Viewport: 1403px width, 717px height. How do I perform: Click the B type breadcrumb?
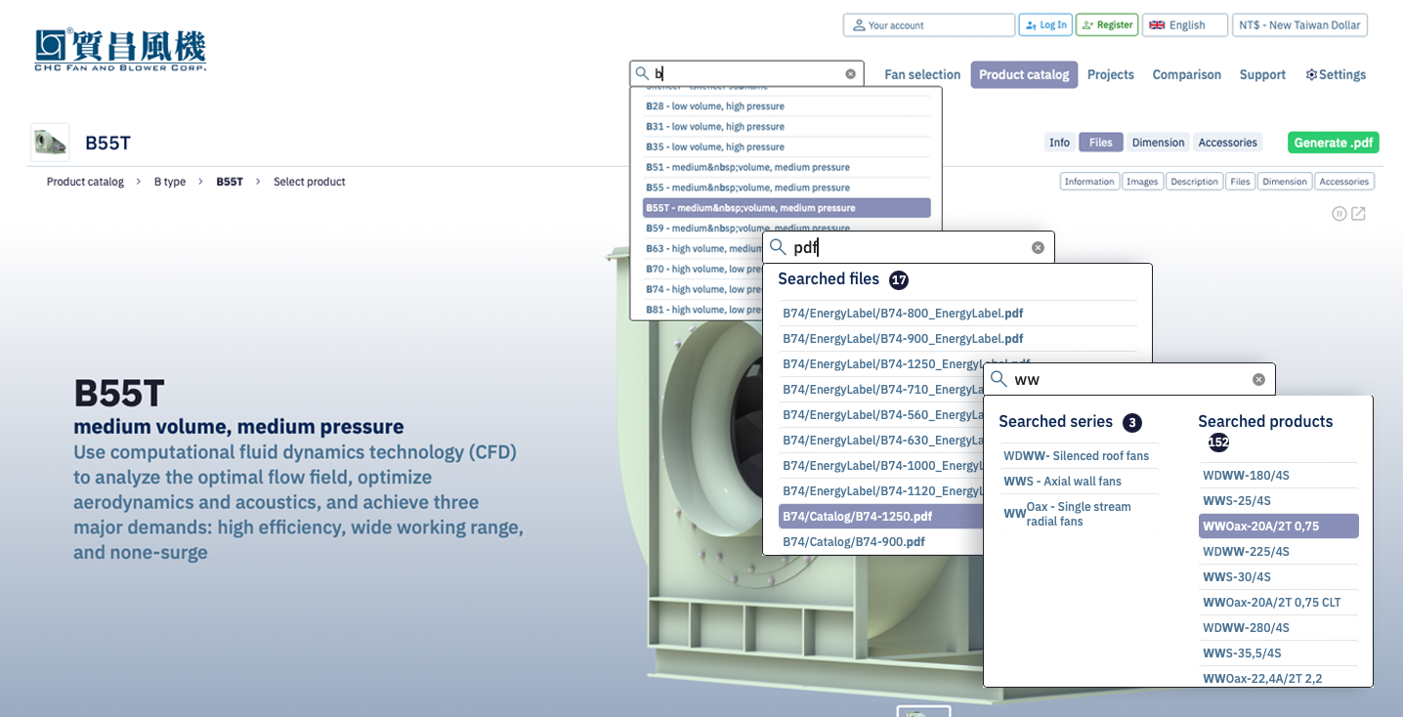click(170, 182)
